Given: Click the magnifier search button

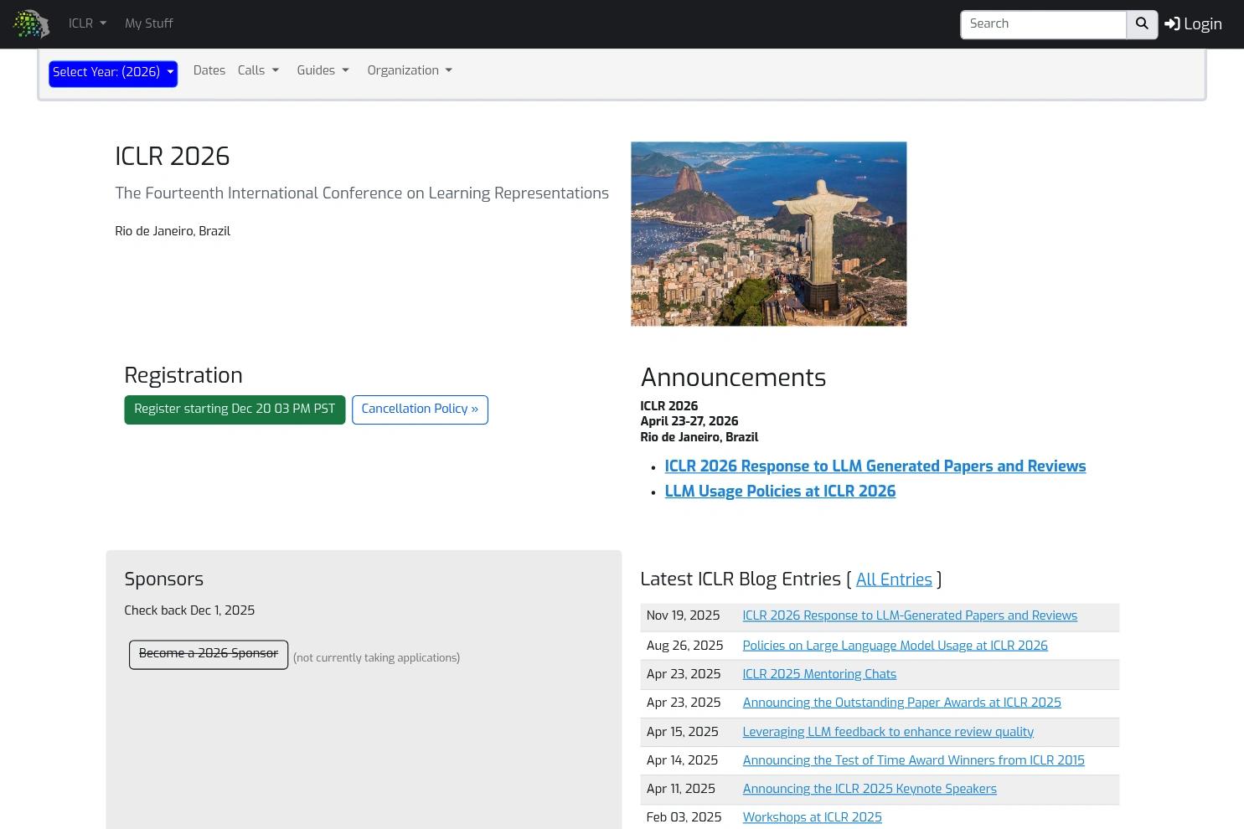Looking at the screenshot, I should (x=1142, y=24).
